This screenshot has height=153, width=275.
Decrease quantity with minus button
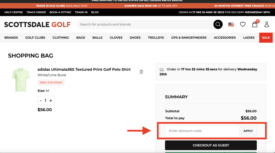coord(41,100)
